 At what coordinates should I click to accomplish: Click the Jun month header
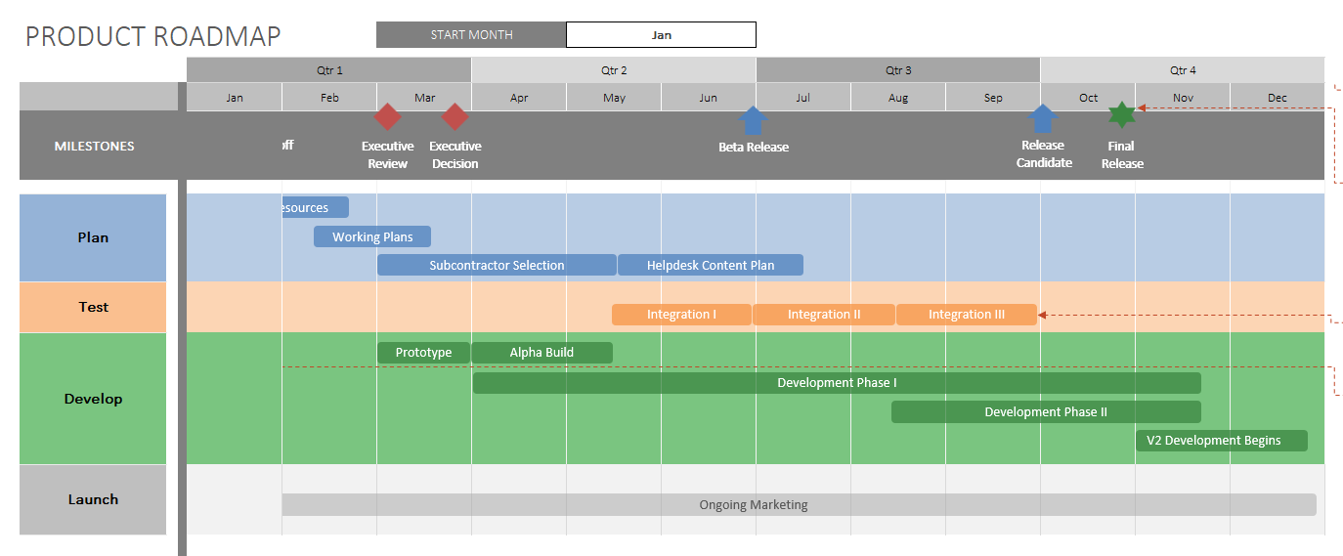pyautogui.click(x=709, y=98)
